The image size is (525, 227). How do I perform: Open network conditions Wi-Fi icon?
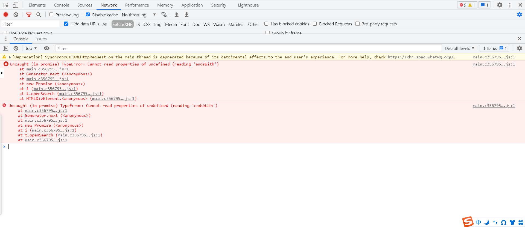pyautogui.click(x=164, y=15)
